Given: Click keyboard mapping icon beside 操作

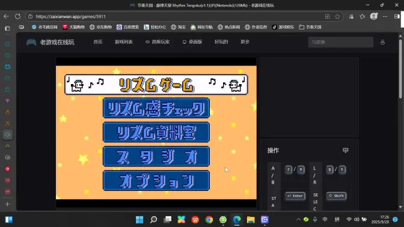Looking at the screenshot, I should [346, 150].
